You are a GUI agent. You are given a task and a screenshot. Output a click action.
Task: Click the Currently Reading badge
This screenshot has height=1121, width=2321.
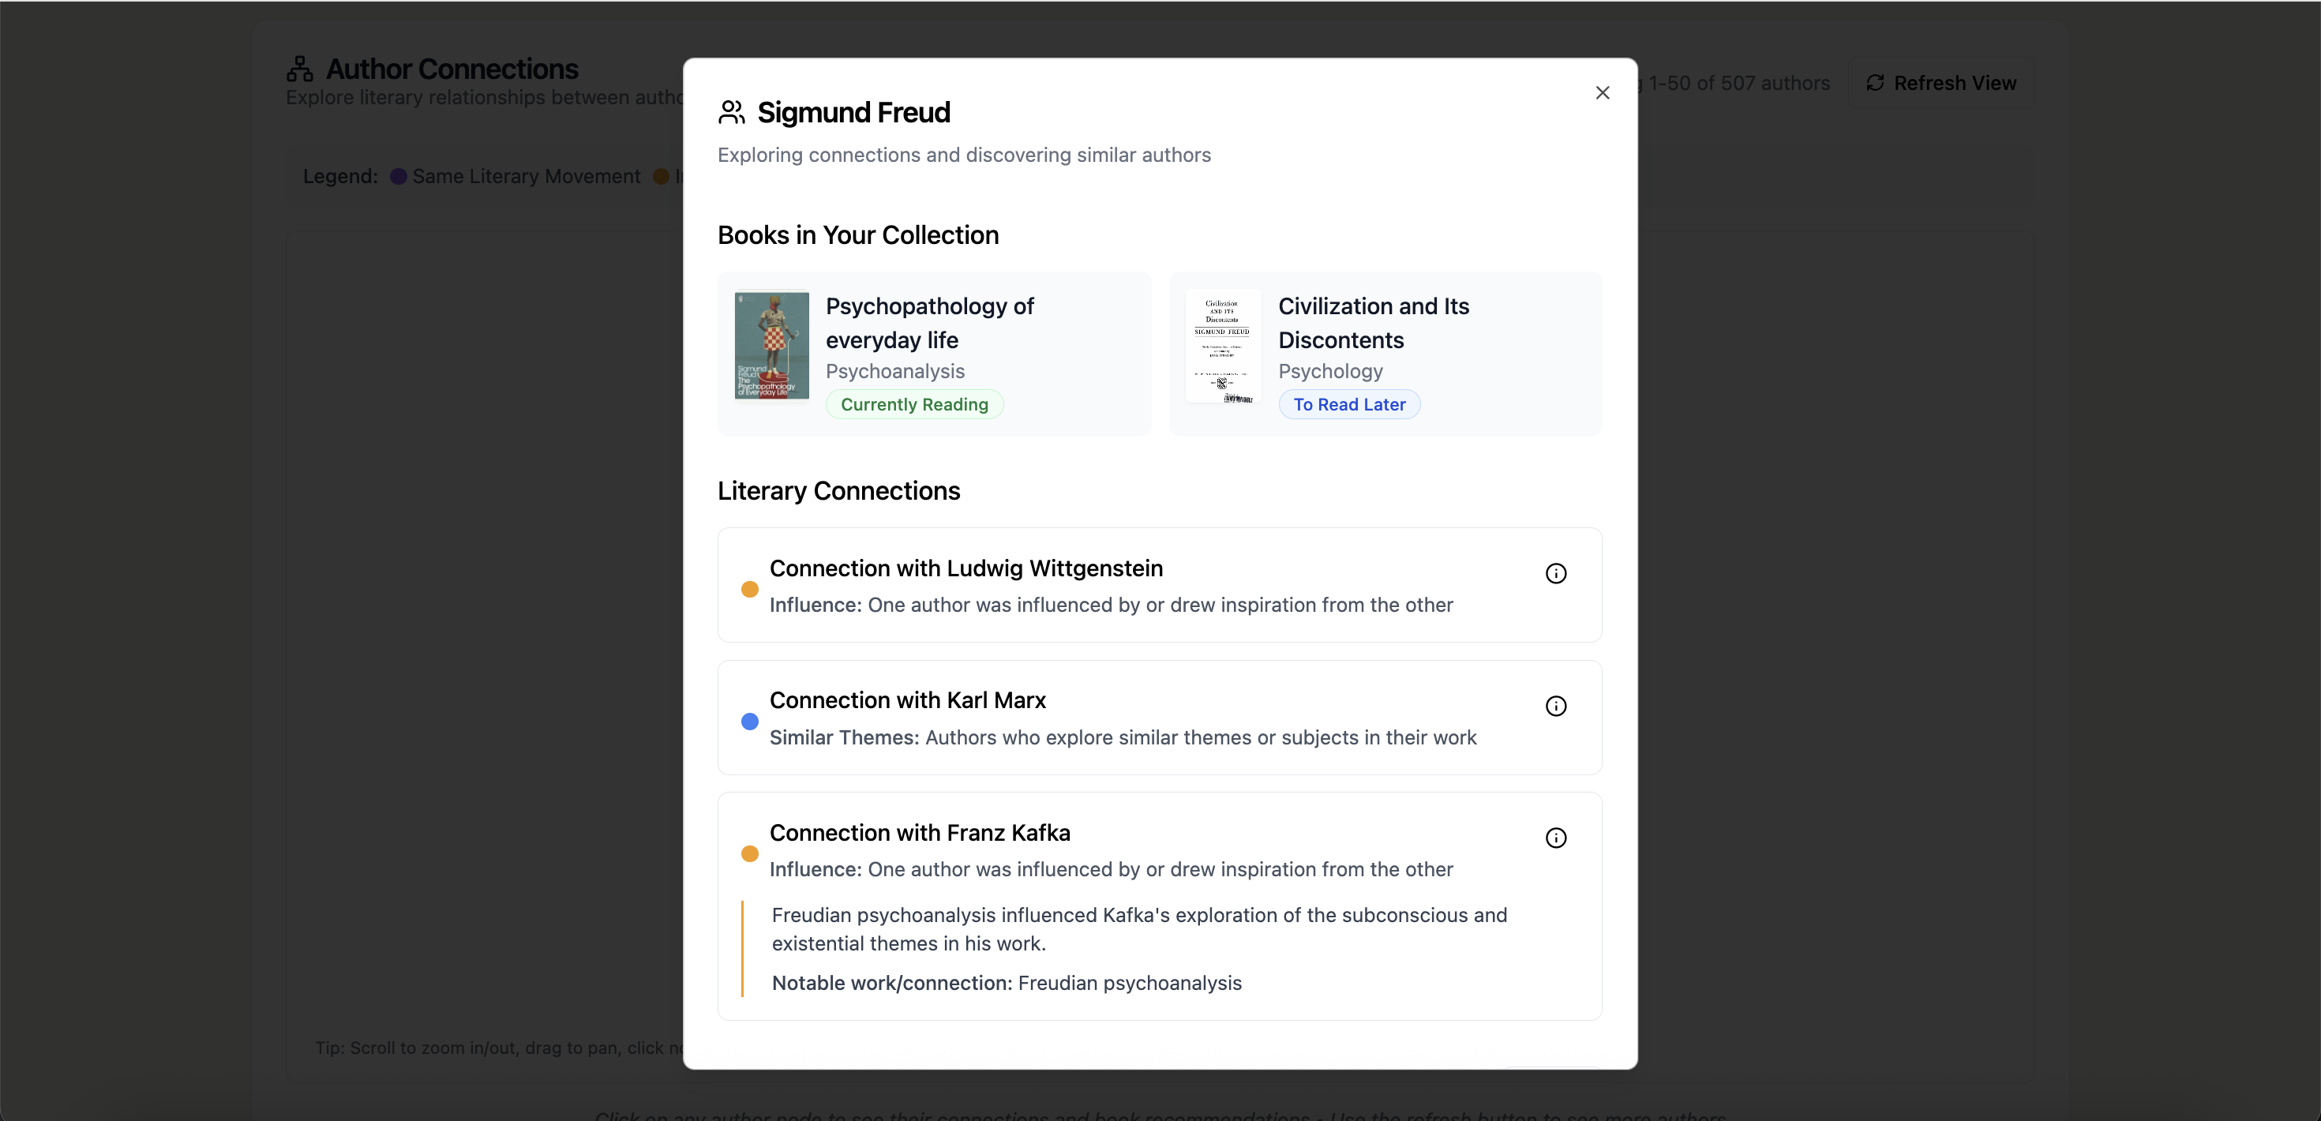[x=914, y=405]
